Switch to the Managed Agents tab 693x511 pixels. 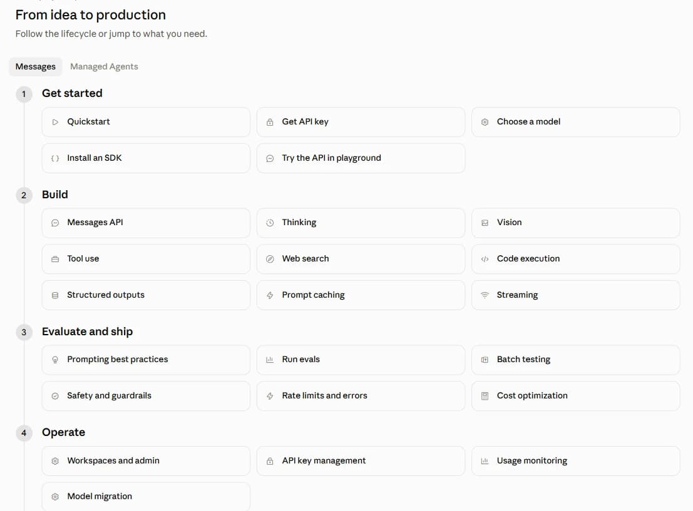pos(105,67)
